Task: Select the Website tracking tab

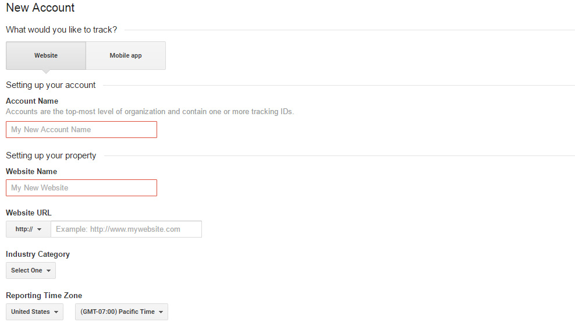Action: tap(46, 56)
